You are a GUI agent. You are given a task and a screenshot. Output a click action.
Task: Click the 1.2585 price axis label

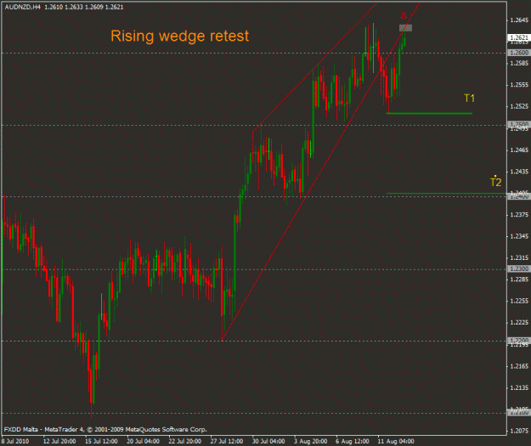(519, 64)
